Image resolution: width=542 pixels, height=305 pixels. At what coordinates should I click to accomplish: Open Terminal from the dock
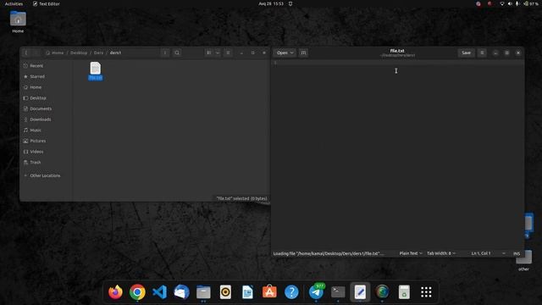338,292
